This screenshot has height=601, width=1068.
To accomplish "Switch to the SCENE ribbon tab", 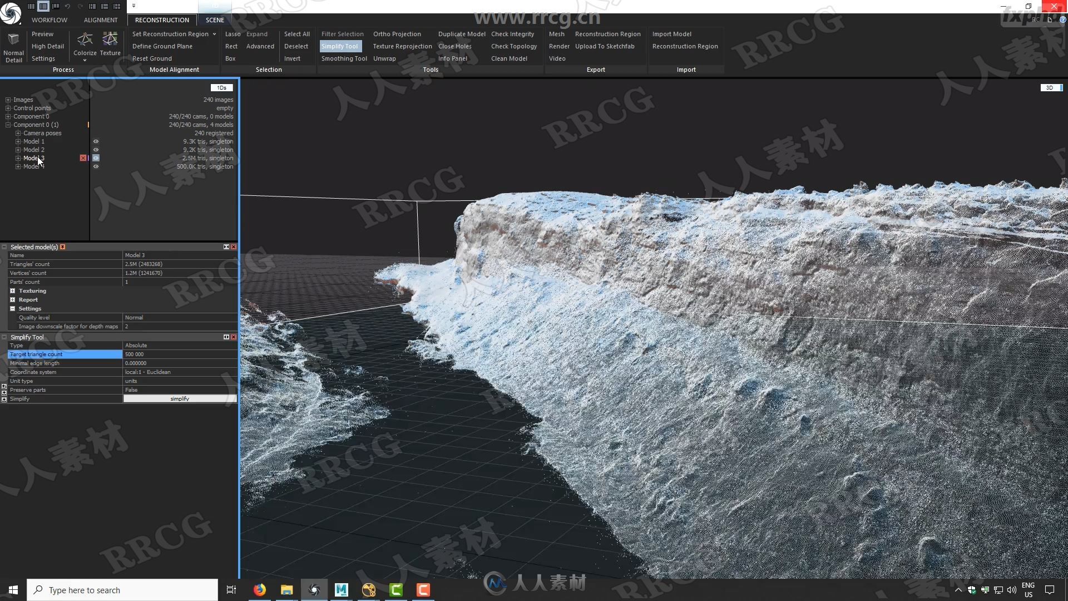I will point(215,20).
